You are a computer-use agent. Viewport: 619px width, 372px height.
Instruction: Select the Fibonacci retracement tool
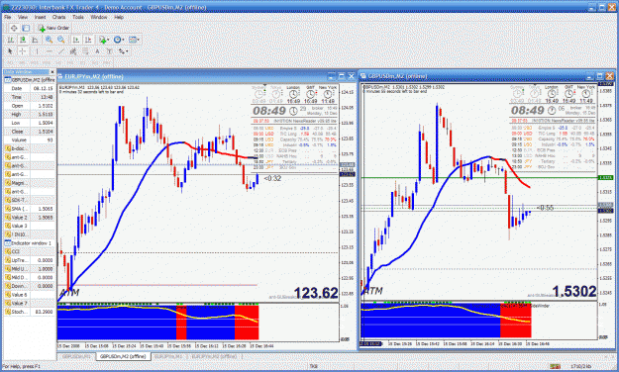tap(85, 51)
